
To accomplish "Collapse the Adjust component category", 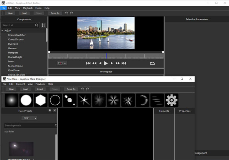I will coord(2,30).
